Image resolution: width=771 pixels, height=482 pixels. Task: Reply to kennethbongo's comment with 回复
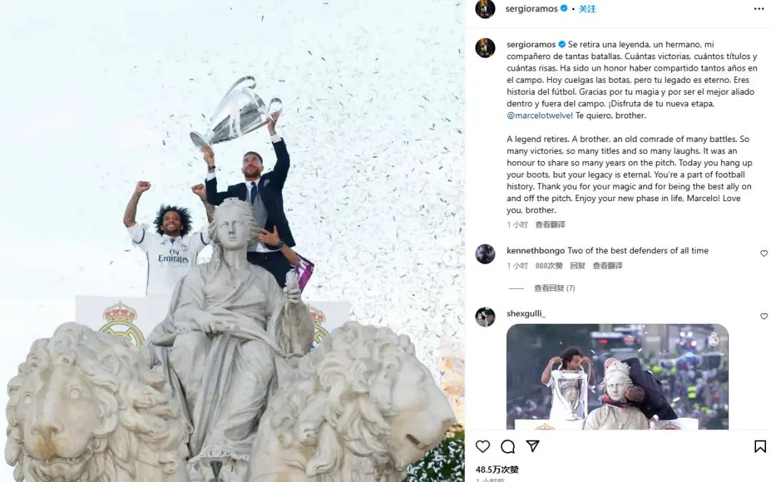click(x=578, y=266)
